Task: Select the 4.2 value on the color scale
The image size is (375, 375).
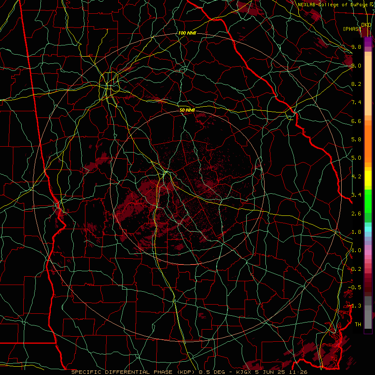Action: [x=356, y=177]
